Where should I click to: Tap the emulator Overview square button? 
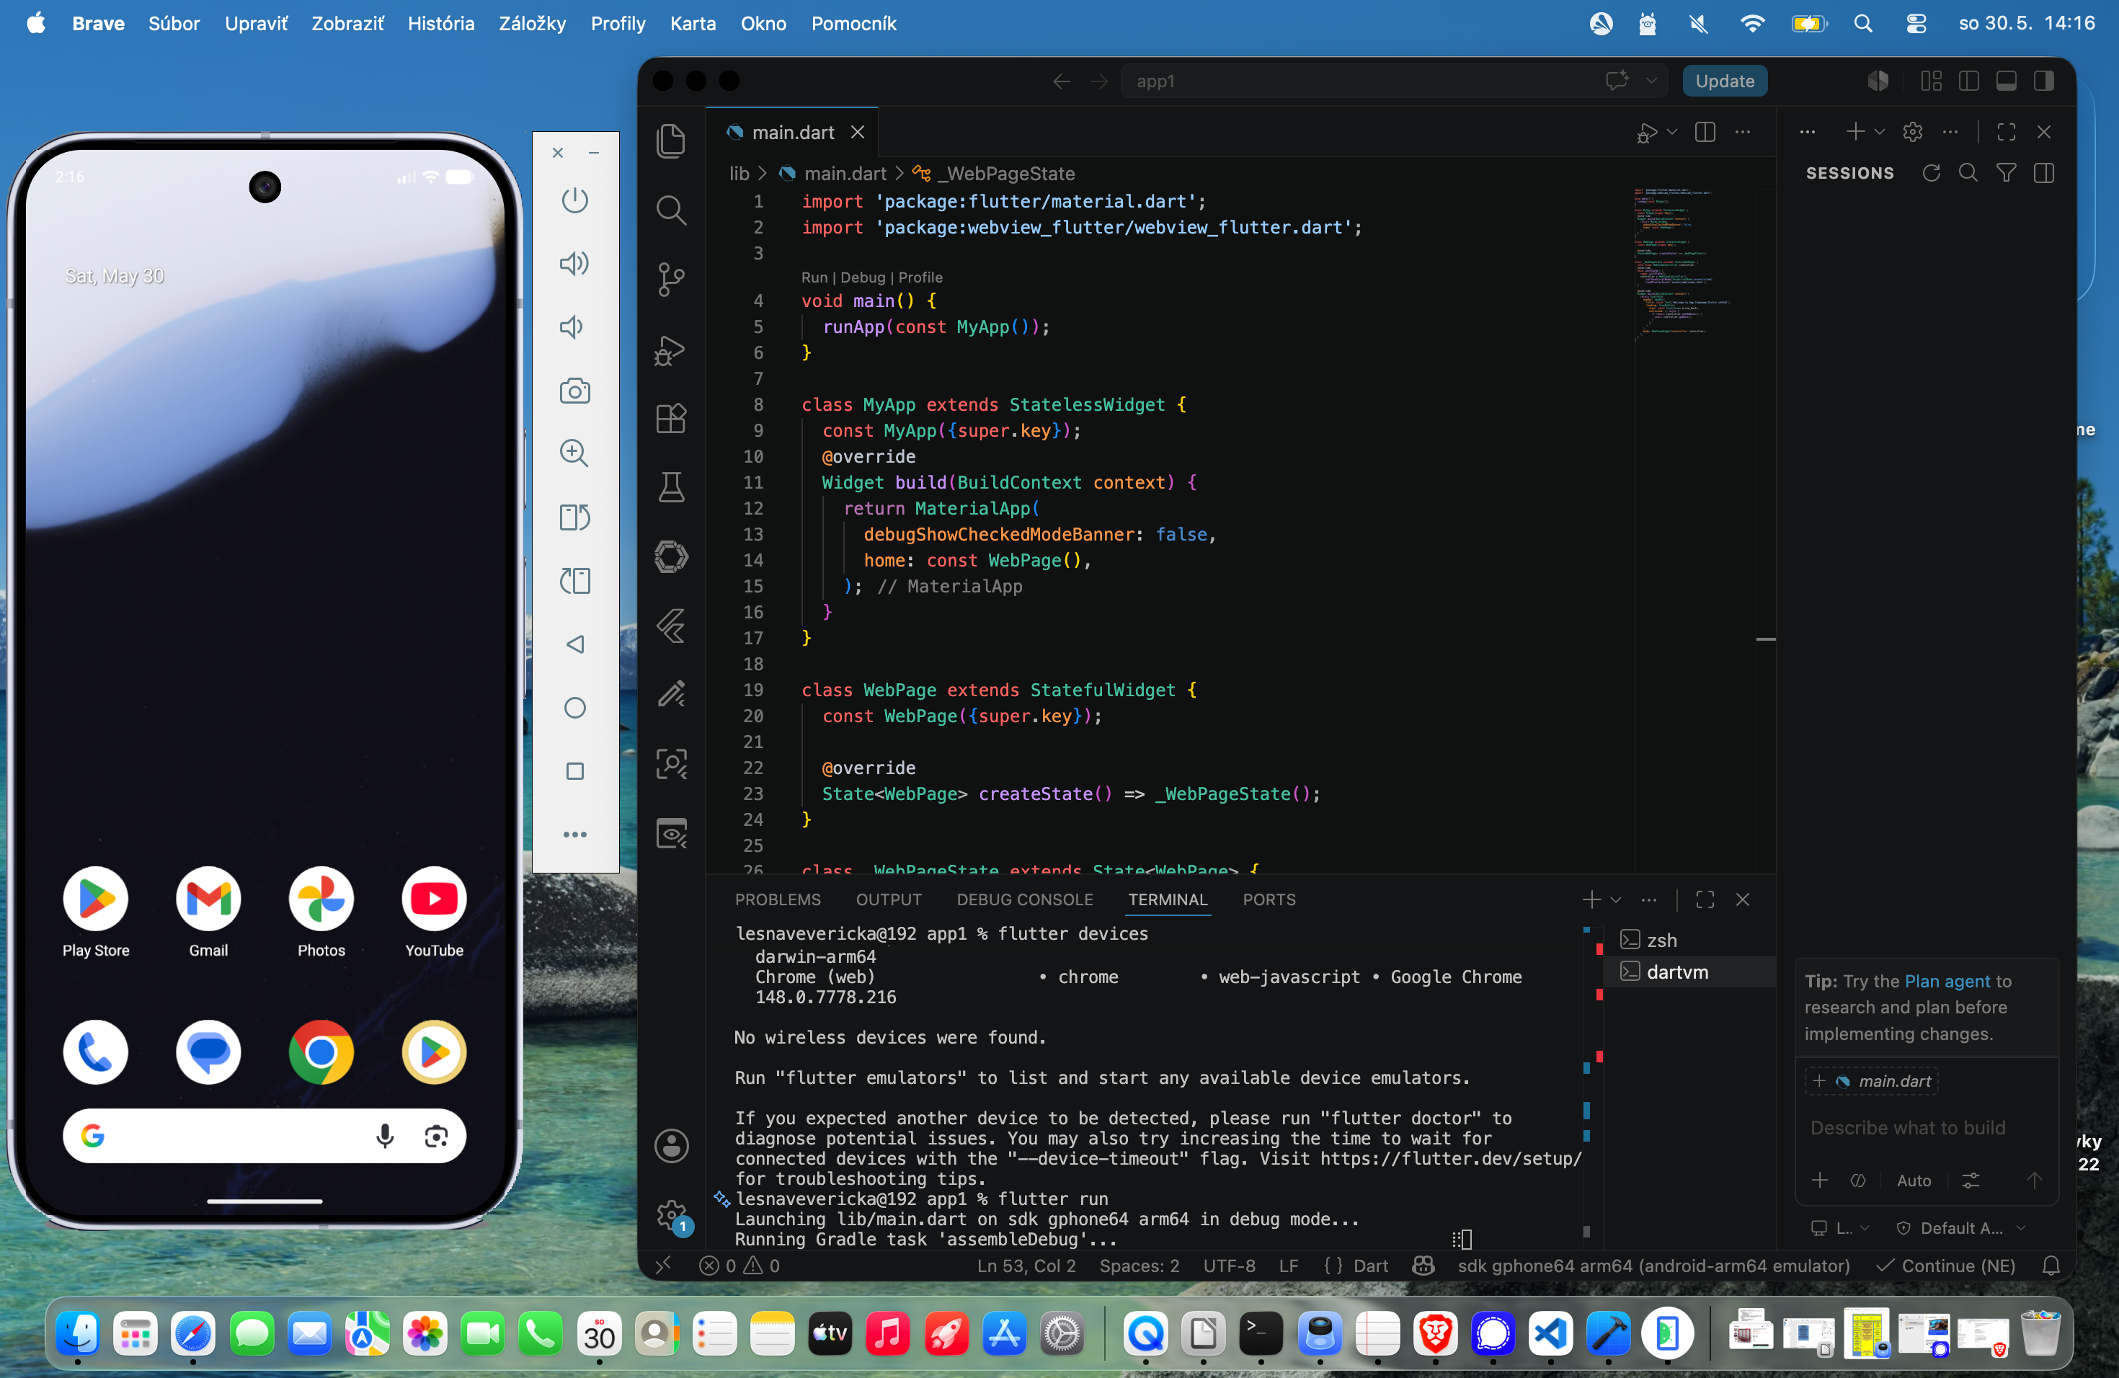point(575,771)
